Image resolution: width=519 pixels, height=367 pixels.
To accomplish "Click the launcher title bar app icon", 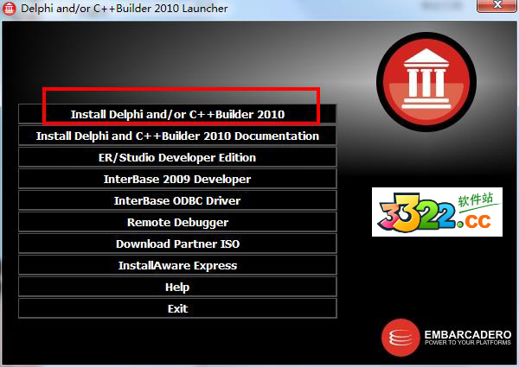I will [x=9, y=9].
